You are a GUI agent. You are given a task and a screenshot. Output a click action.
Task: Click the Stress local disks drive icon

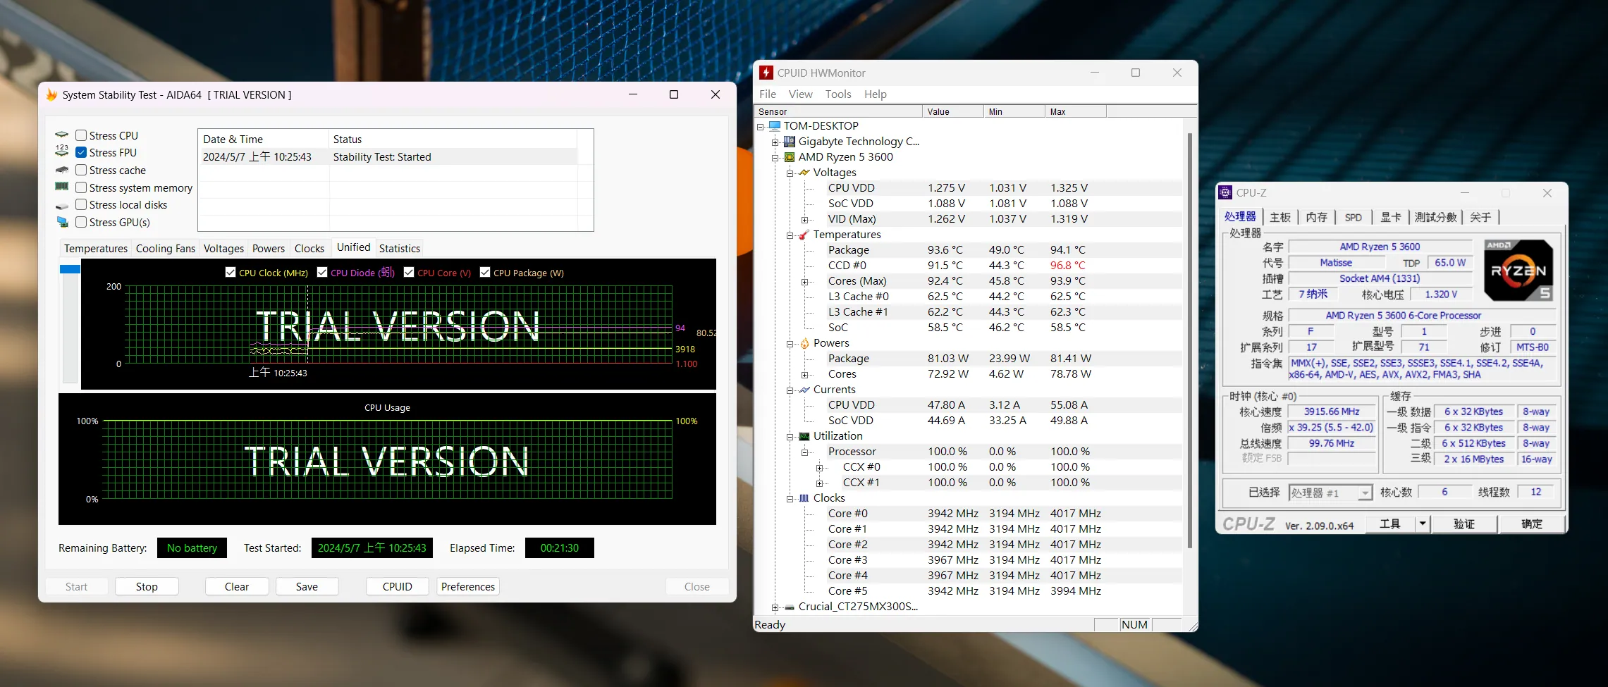click(62, 206)
